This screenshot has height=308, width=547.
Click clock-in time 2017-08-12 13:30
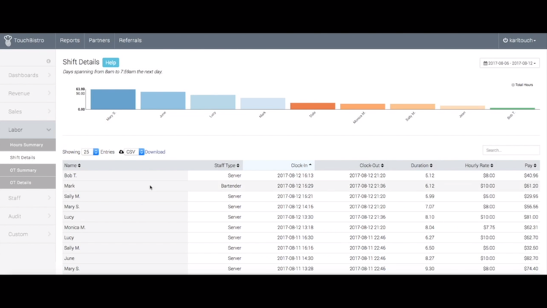point(295,217)
